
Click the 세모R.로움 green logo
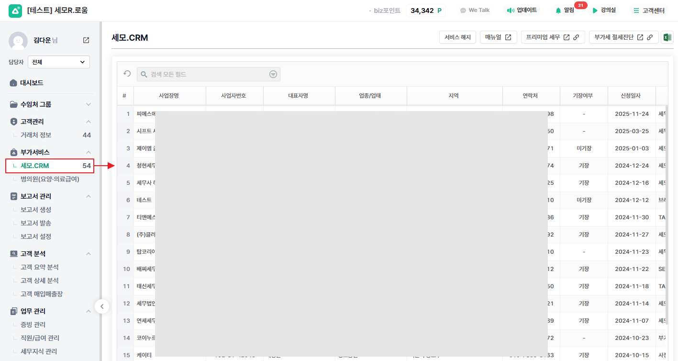[x=15, y=11]
